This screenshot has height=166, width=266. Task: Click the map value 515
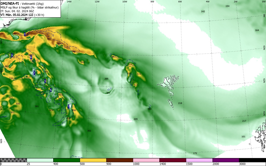[x=139, y=74]
